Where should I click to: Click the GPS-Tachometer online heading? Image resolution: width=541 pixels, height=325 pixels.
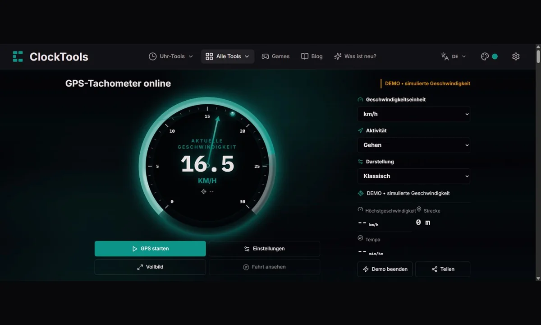[x=118, y=84]
